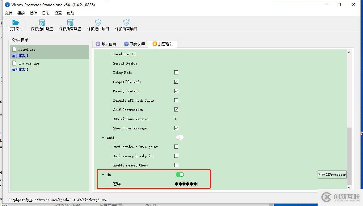Enable Default API Hook Check checkbox

pyautogui.click(x=176, y=100)
